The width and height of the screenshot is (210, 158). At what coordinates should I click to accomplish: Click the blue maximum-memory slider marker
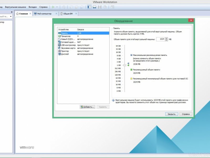click(x=128, y=63)
